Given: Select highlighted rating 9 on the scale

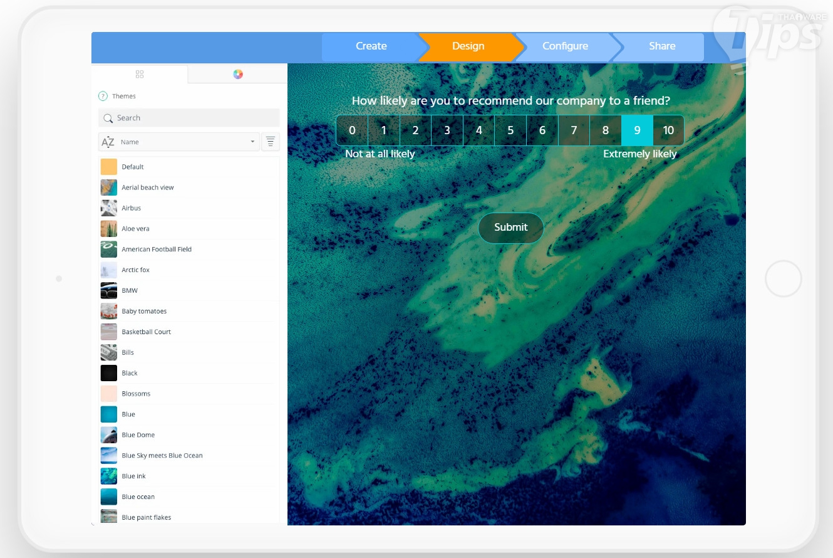Looking at the screenshot, I should (x=637, y=130).
